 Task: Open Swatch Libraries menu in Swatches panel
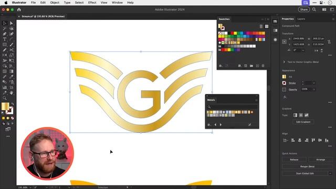point(220,66)
